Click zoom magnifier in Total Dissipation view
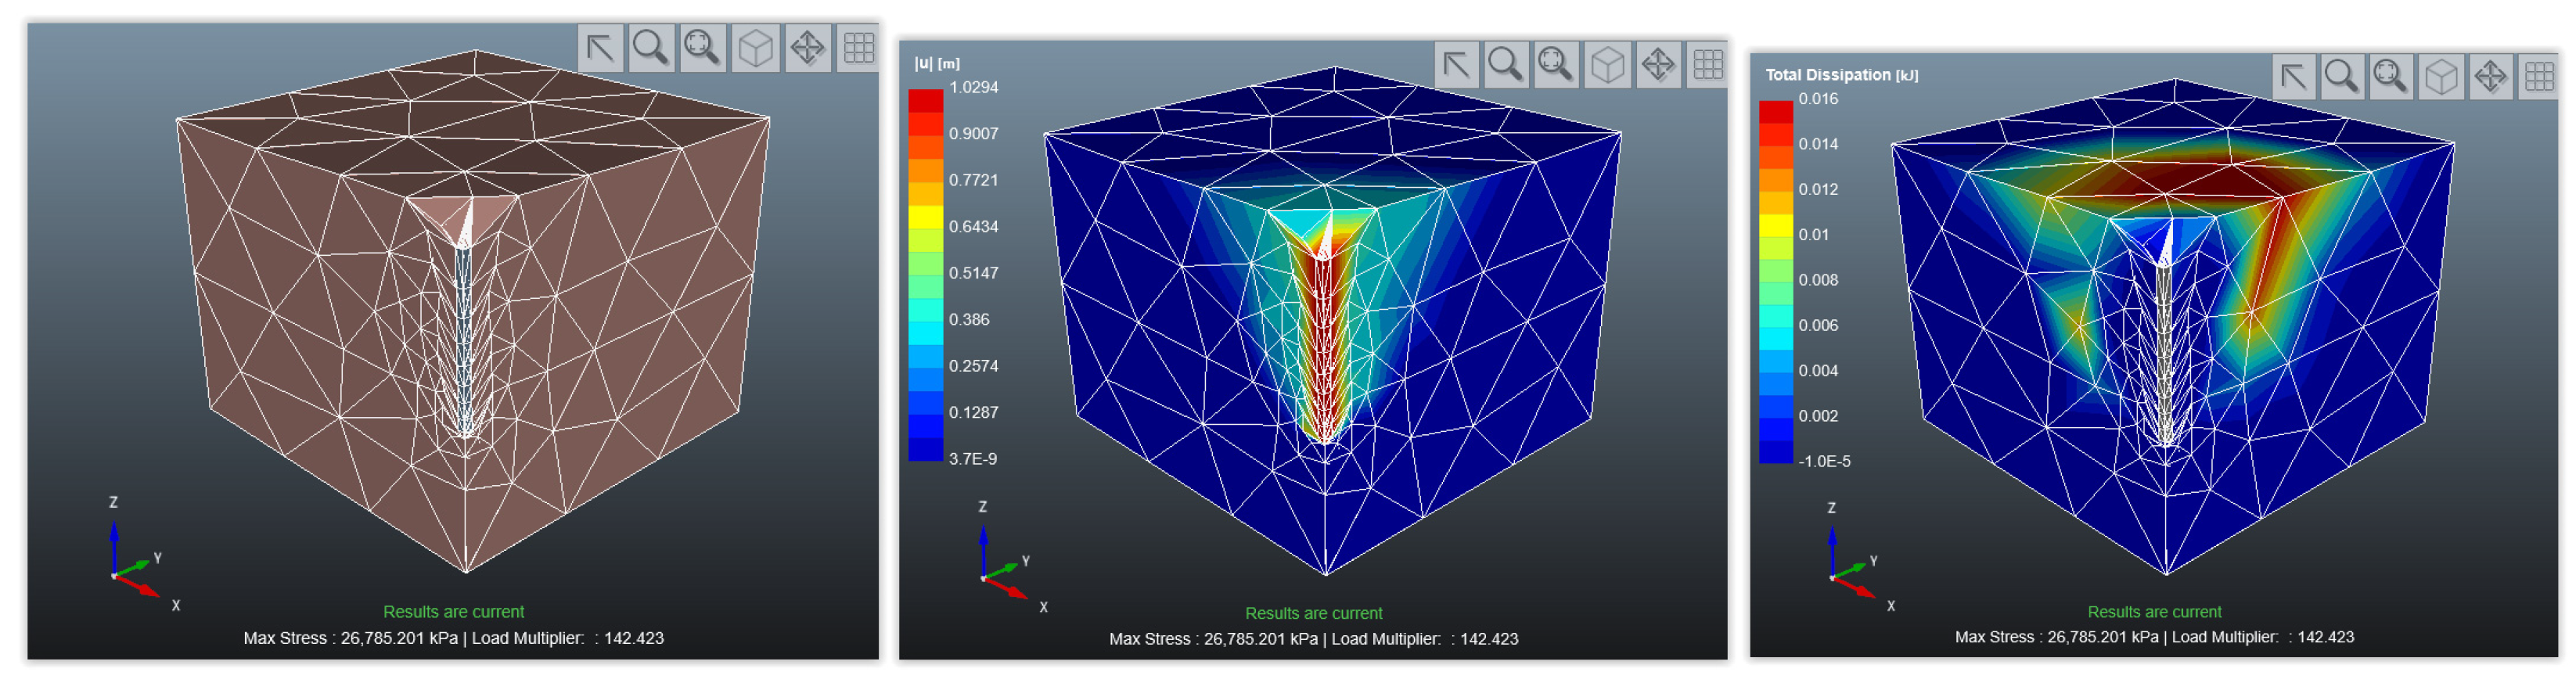This screenshot has width=2576, height=683. tap(2342, 76)
